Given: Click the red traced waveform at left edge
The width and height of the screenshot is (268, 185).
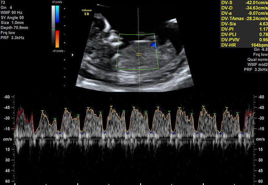Looking at the screenshot, I should 25,120.
